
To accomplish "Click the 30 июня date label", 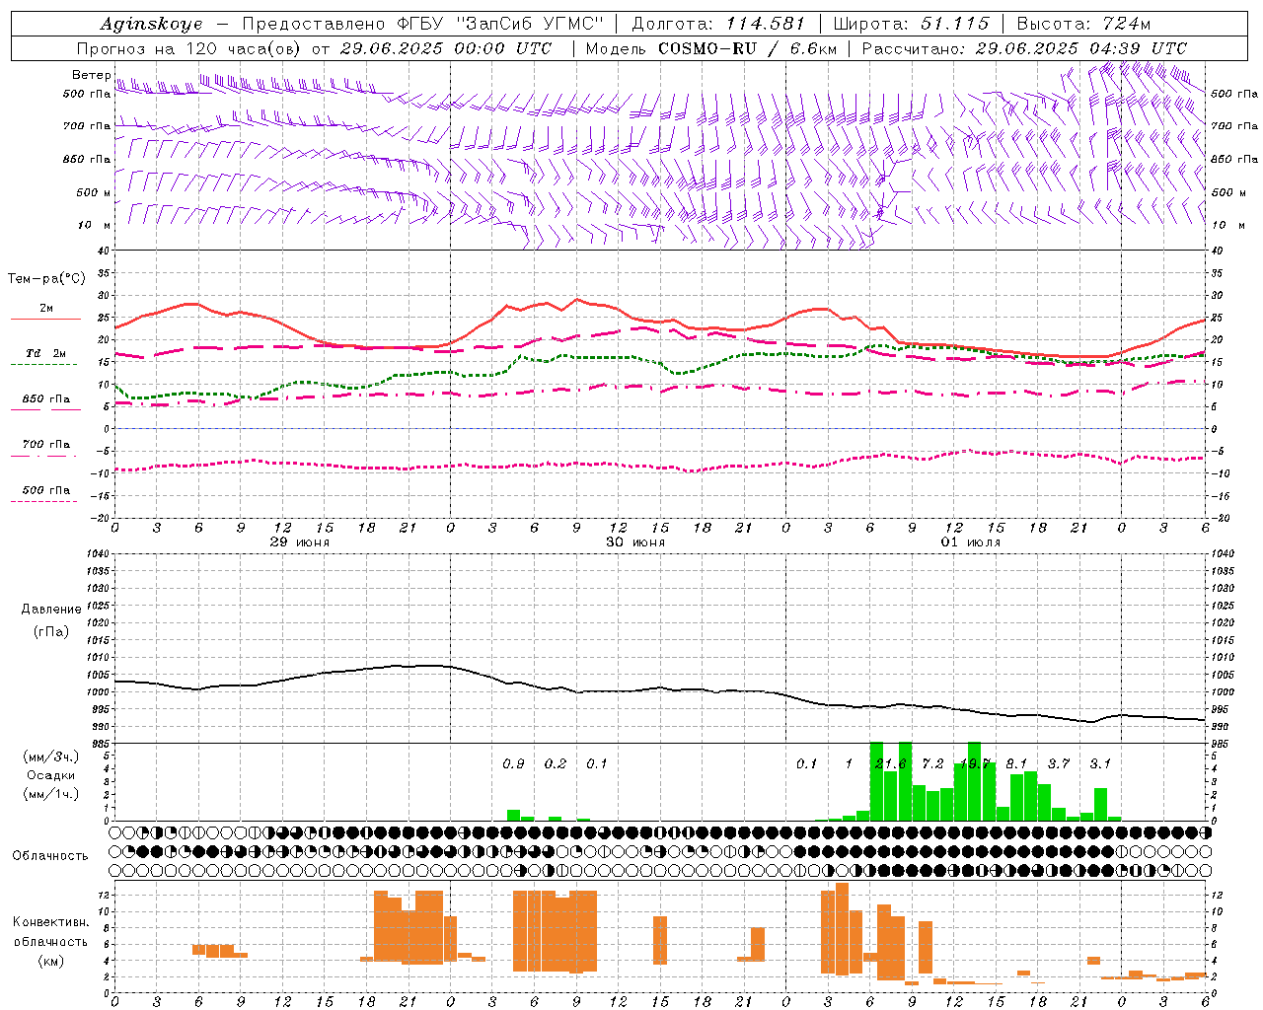I will tap(635, 542).
